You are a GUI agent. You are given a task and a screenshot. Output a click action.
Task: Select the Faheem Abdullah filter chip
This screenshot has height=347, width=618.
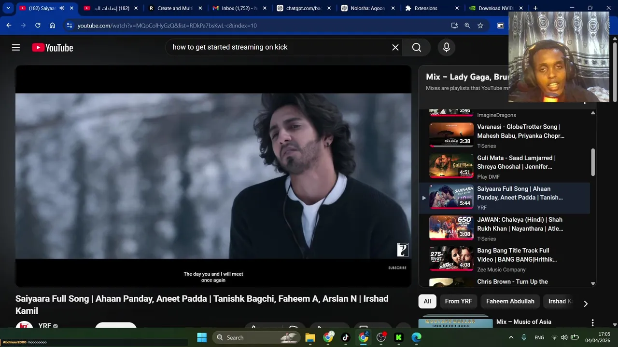point(510,301)
